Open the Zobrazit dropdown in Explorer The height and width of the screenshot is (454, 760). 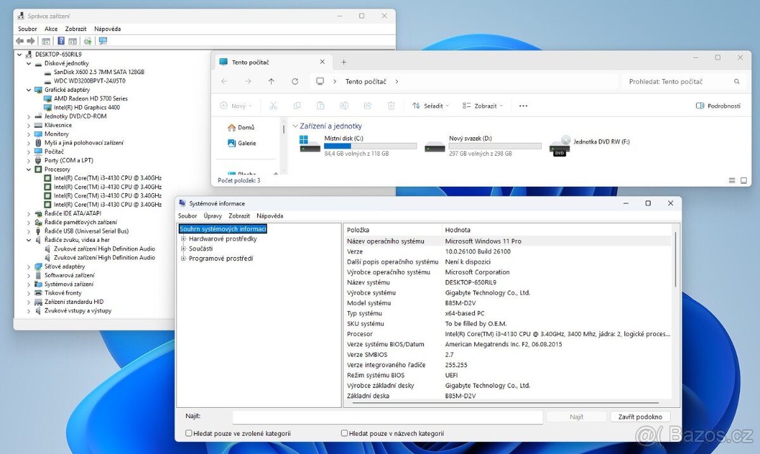482,106
